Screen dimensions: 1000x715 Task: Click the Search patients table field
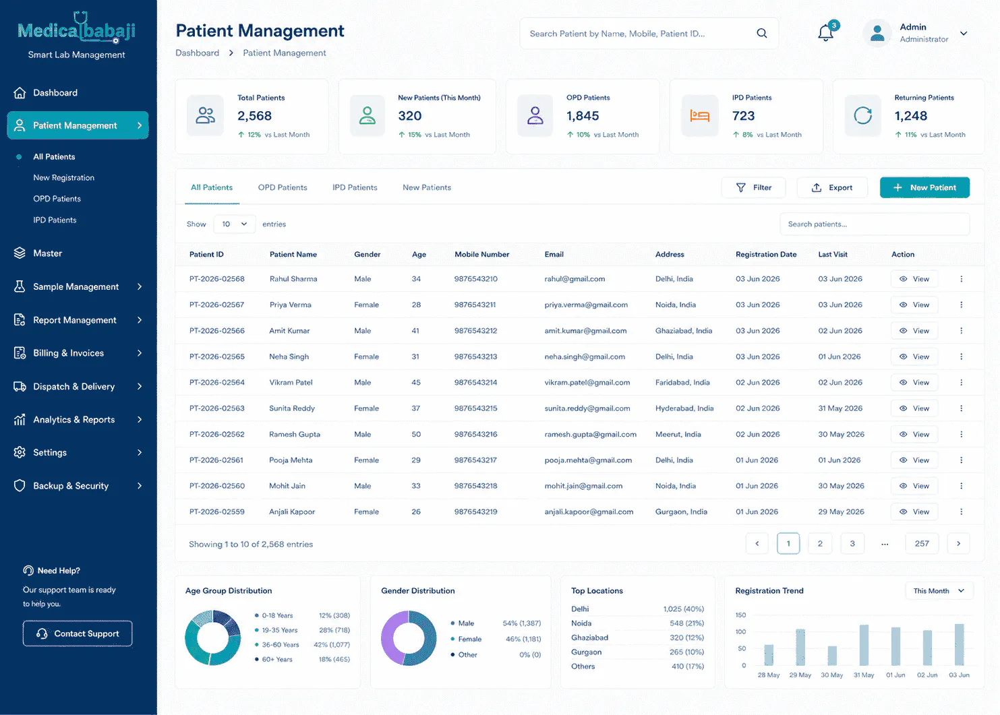click(x=875, y=224)
